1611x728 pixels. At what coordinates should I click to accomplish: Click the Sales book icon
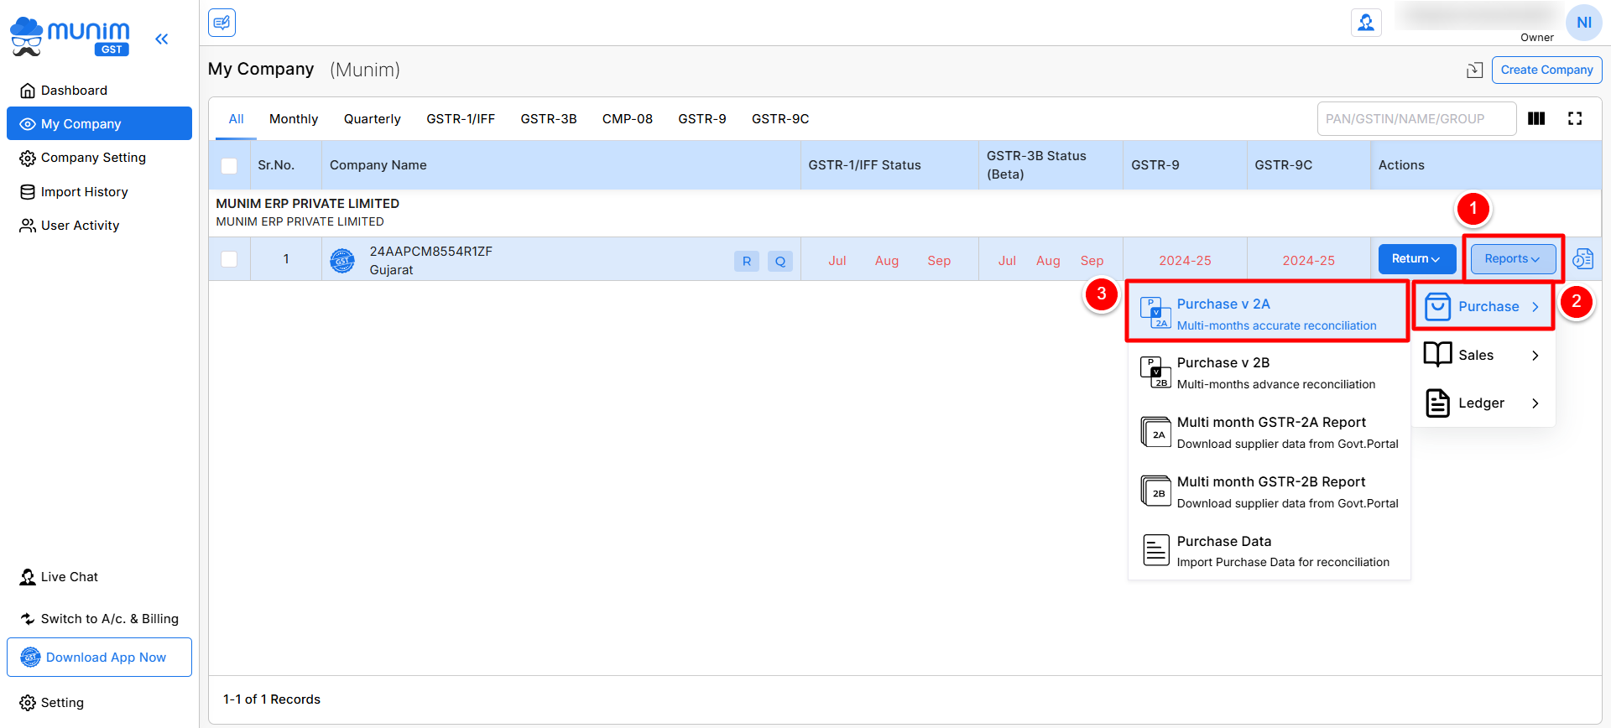click(1437, 355)
